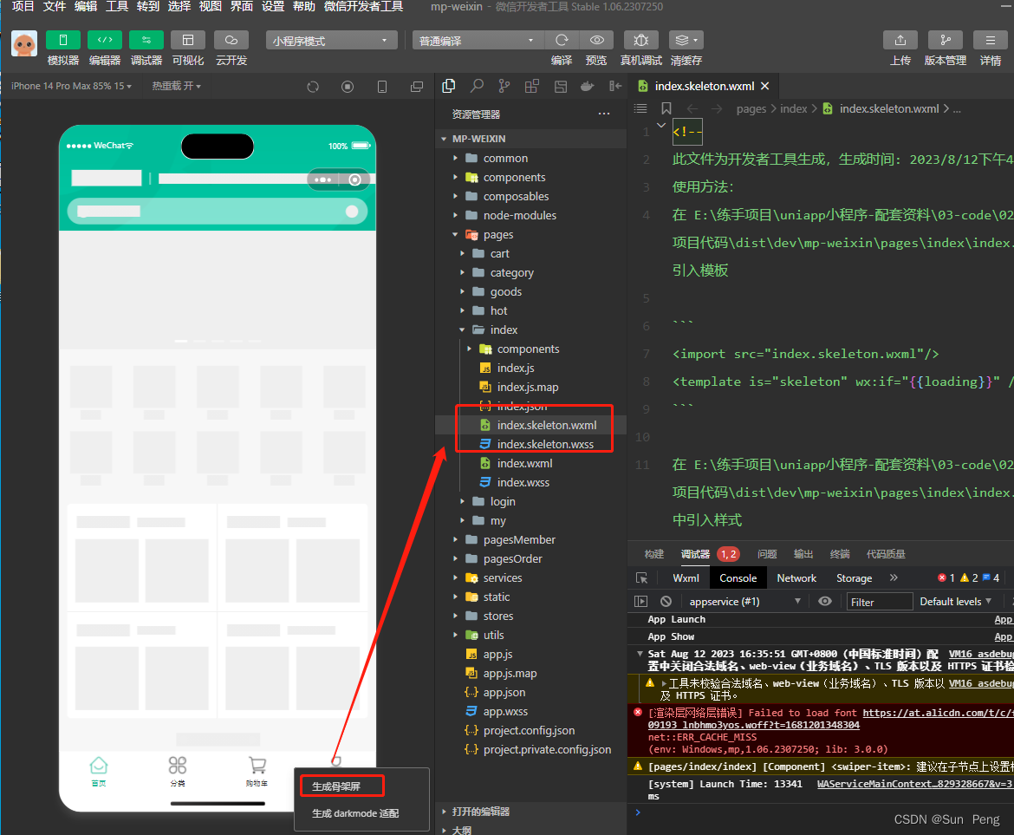Click the clear console icon
The width and height of the screenshot is (1014, 835).
coord(666,602)
